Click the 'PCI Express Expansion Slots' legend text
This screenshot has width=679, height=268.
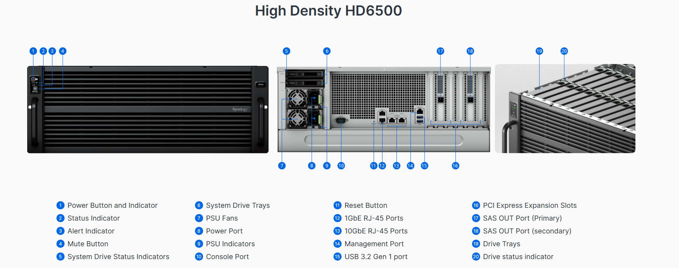pyautogui.click(x=530, y=205)
